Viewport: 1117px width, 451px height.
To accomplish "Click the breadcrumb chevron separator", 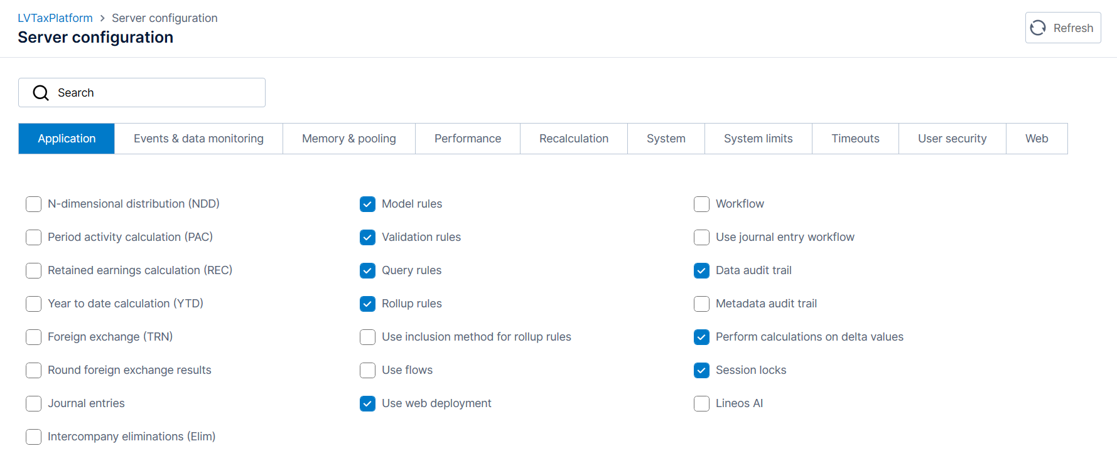I will 102,18.
